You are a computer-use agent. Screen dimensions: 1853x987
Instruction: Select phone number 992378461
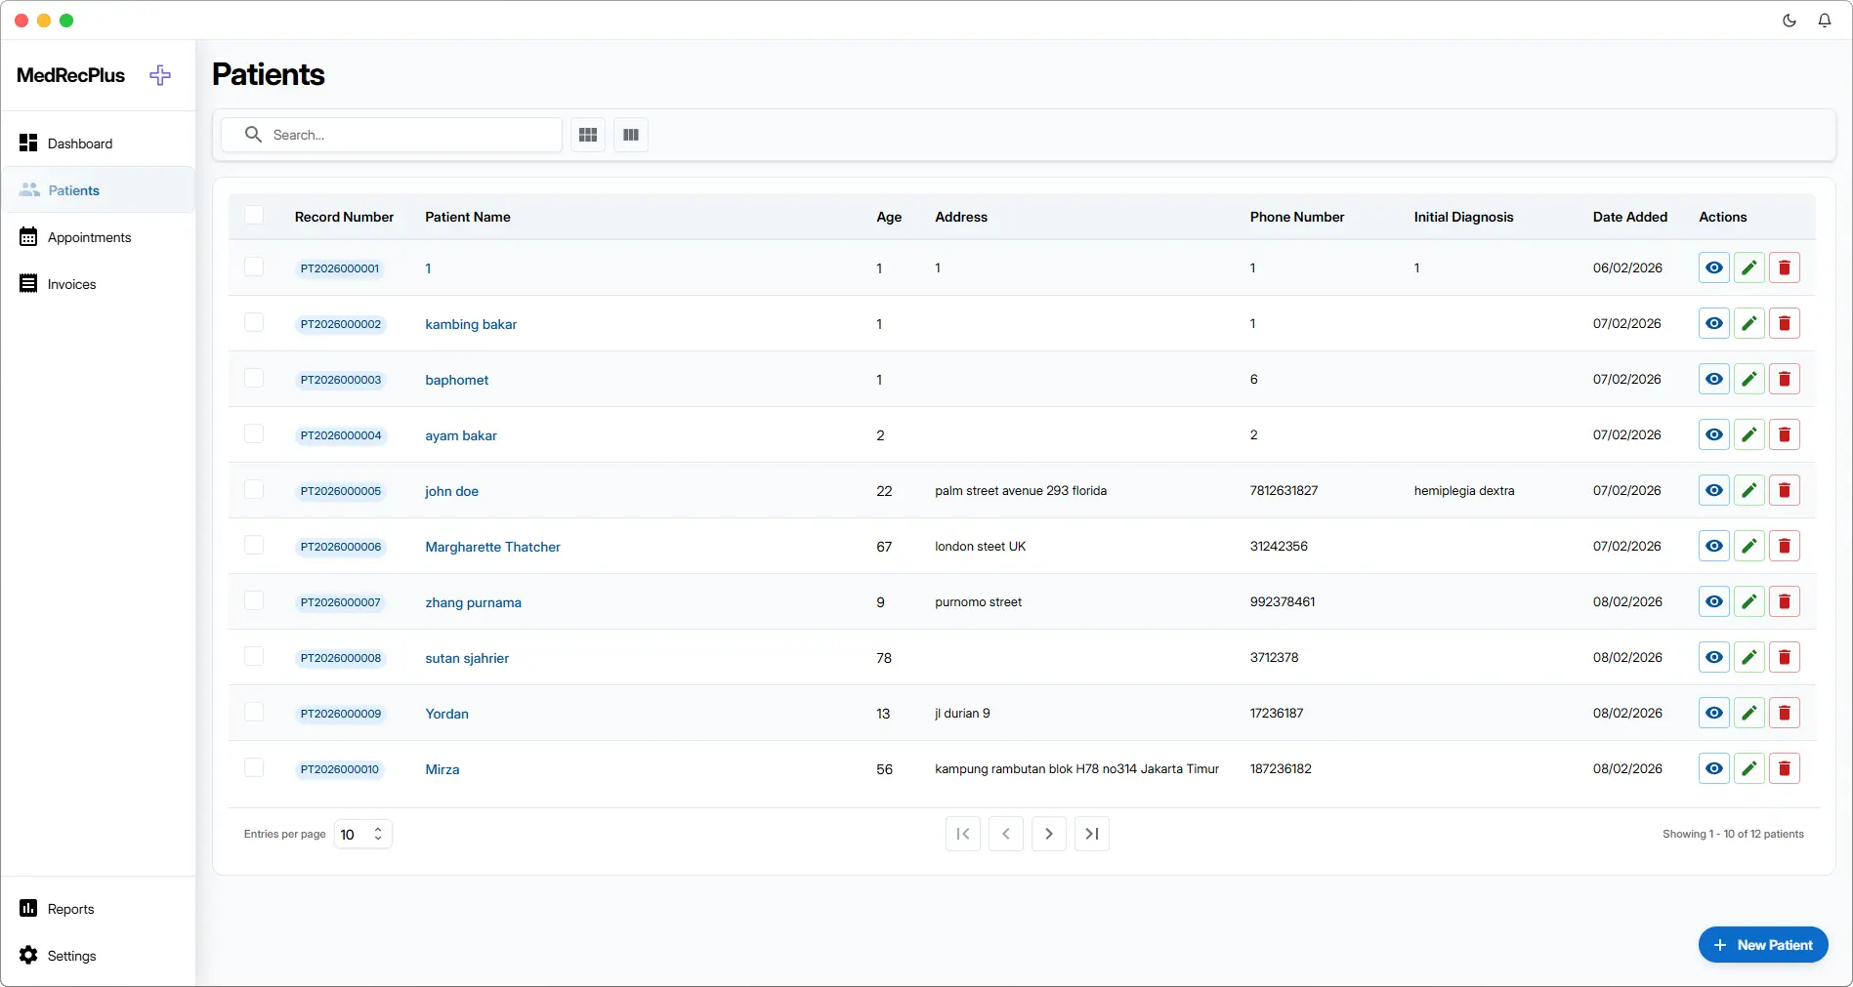pyautogui.click(x=1283, y=602)
